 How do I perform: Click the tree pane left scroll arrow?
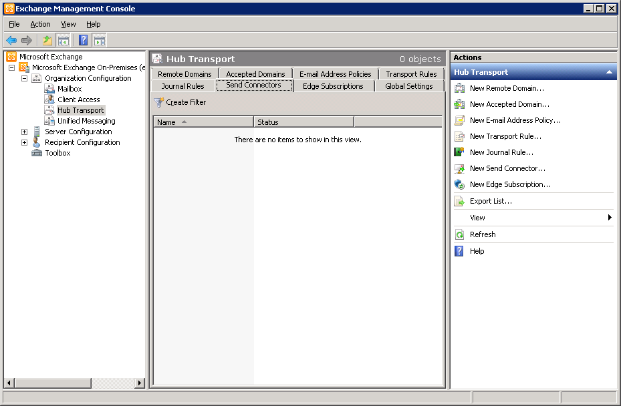click(9, 383)
